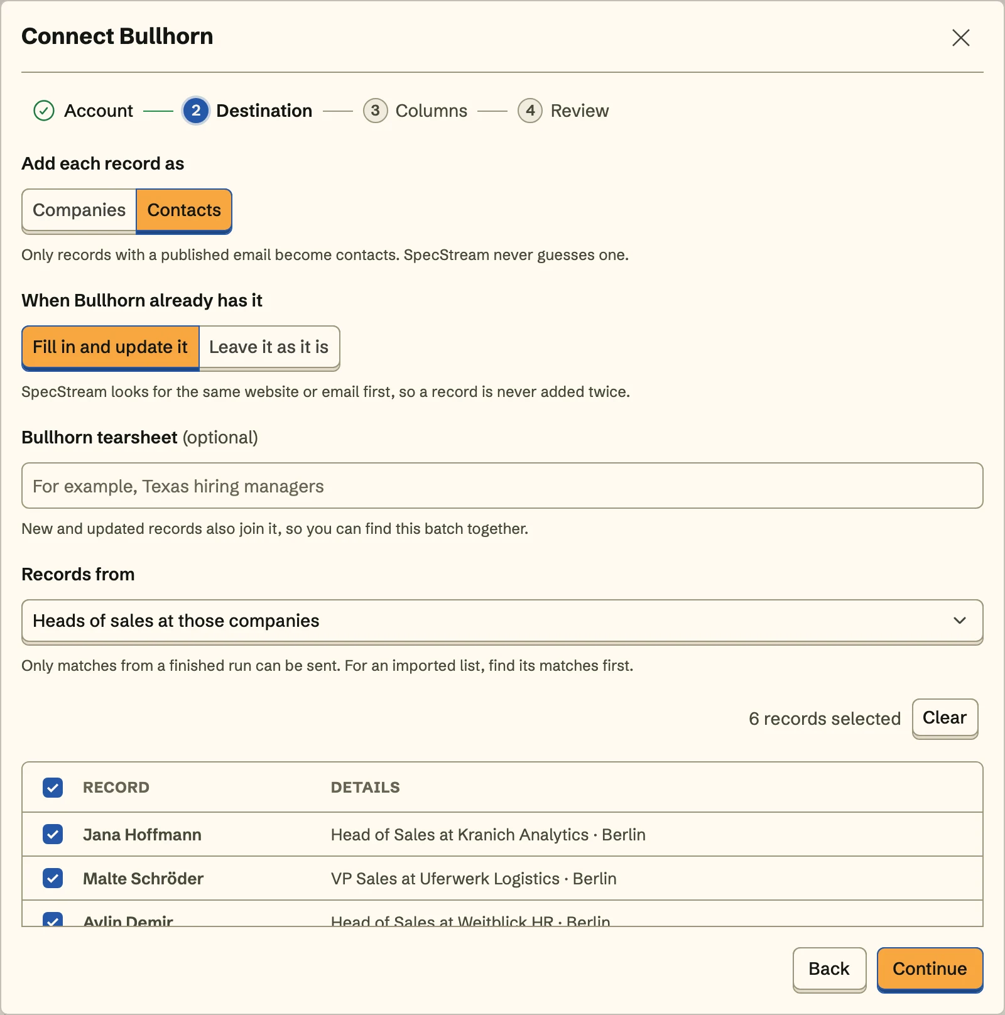Uncheck Malte Schröder's checkbox
The height and width of the screenshot is (1015, 1005).
[53, 878]
